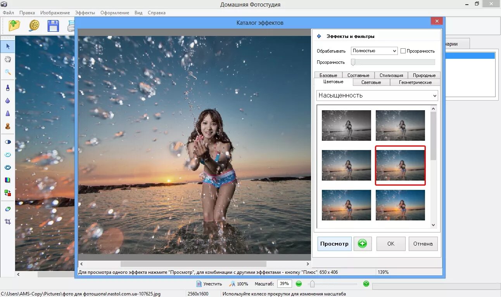Click the Масштаб 39% input field
The height and width of the screenshot is (297, 501).
pyautogui.click(x=284, y=284)
